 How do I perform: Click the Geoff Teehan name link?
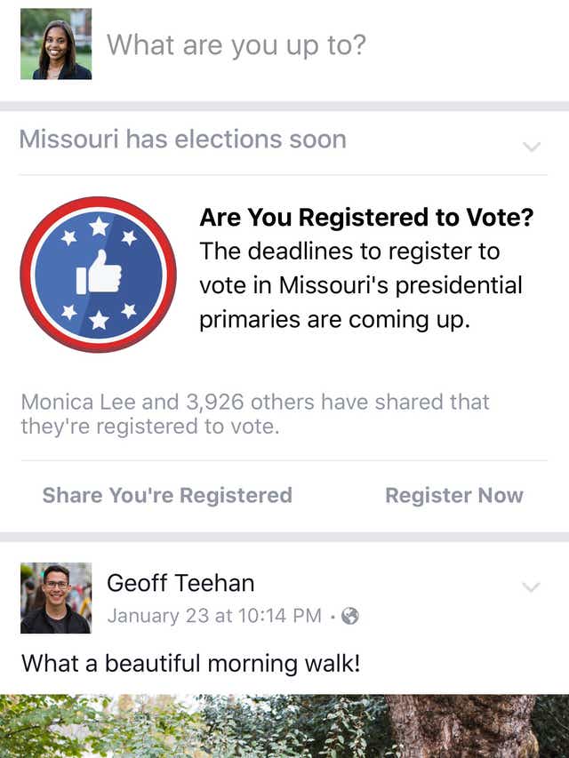180,584
